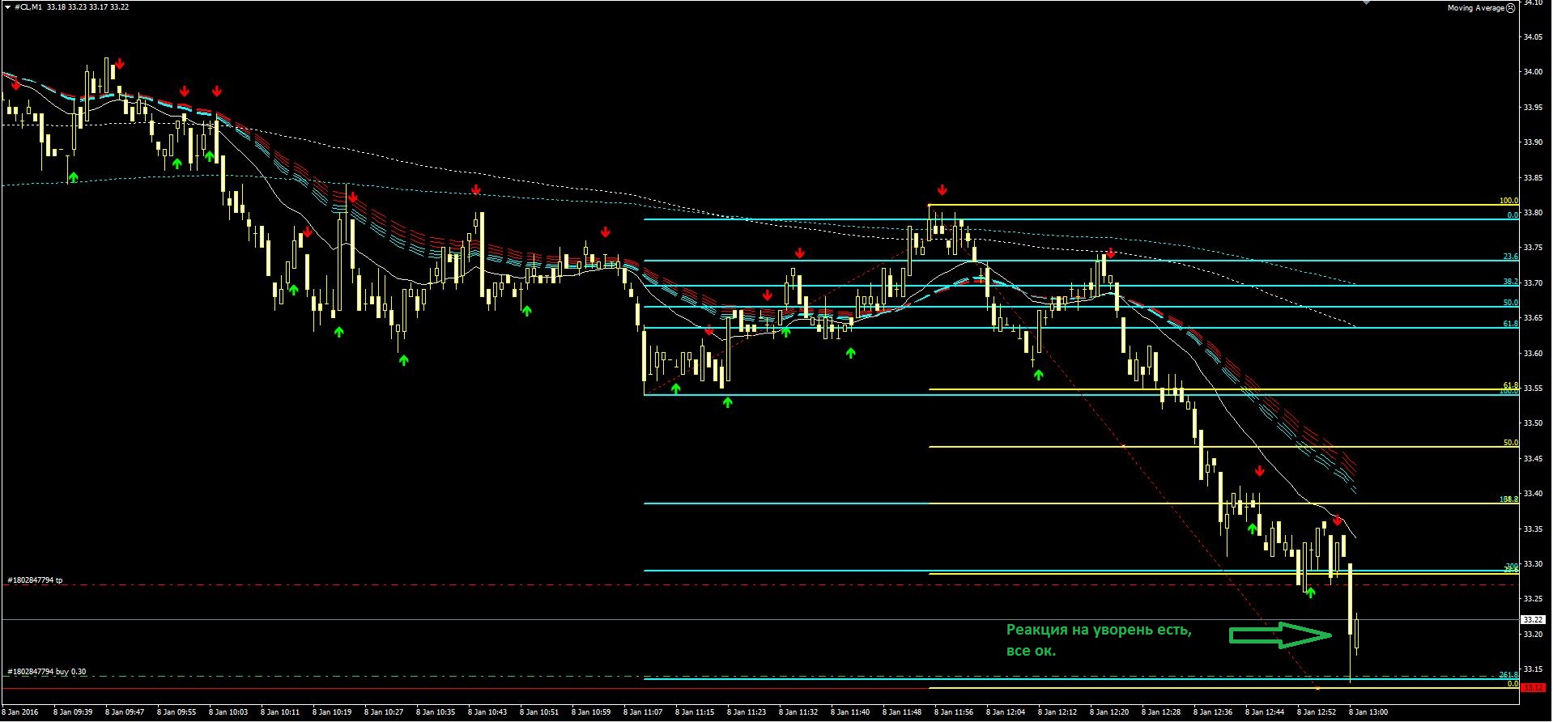Click the 33.15 price scale label
The height and width of the screenshot is (722, 1553).
point(1533,669)
